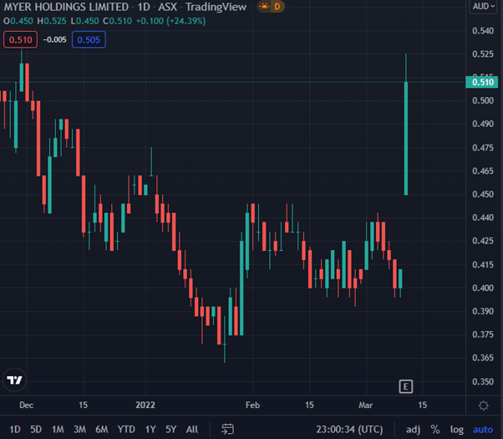This screenshot has width=503, height=439.
Task: Click the 0.350 price axis value
Action: pyautogui.click(x=483, y=381)
